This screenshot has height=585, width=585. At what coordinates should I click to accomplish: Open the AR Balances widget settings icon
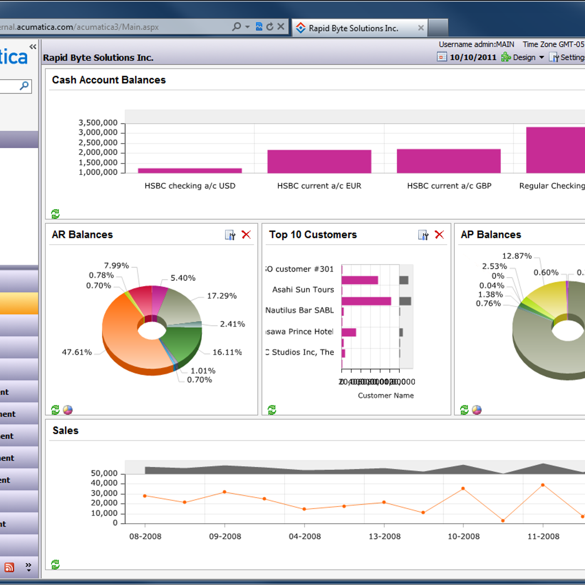coord(229,234)
